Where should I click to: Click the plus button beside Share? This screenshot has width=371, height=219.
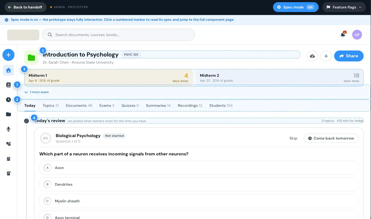(x=326, y=56)
